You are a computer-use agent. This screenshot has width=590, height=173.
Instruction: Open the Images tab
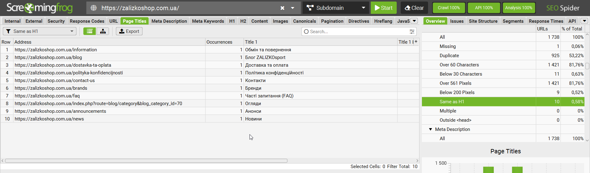point(280,21)
